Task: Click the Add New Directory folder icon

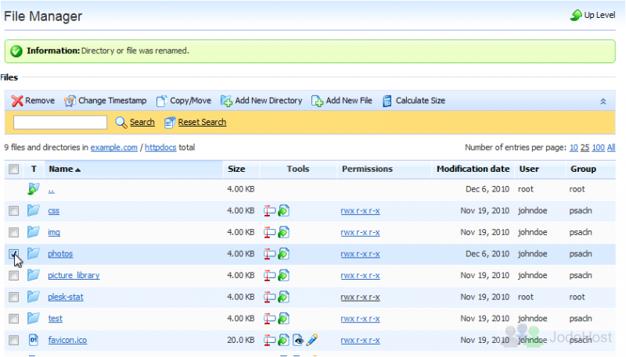Action: click(x=226, y=102)
